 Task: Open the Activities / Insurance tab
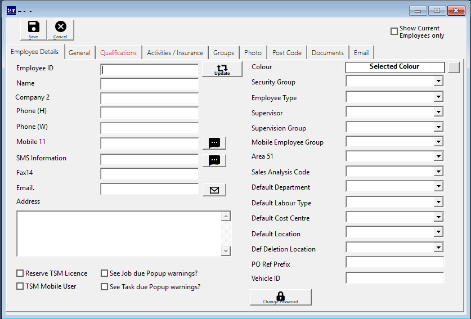175,52
